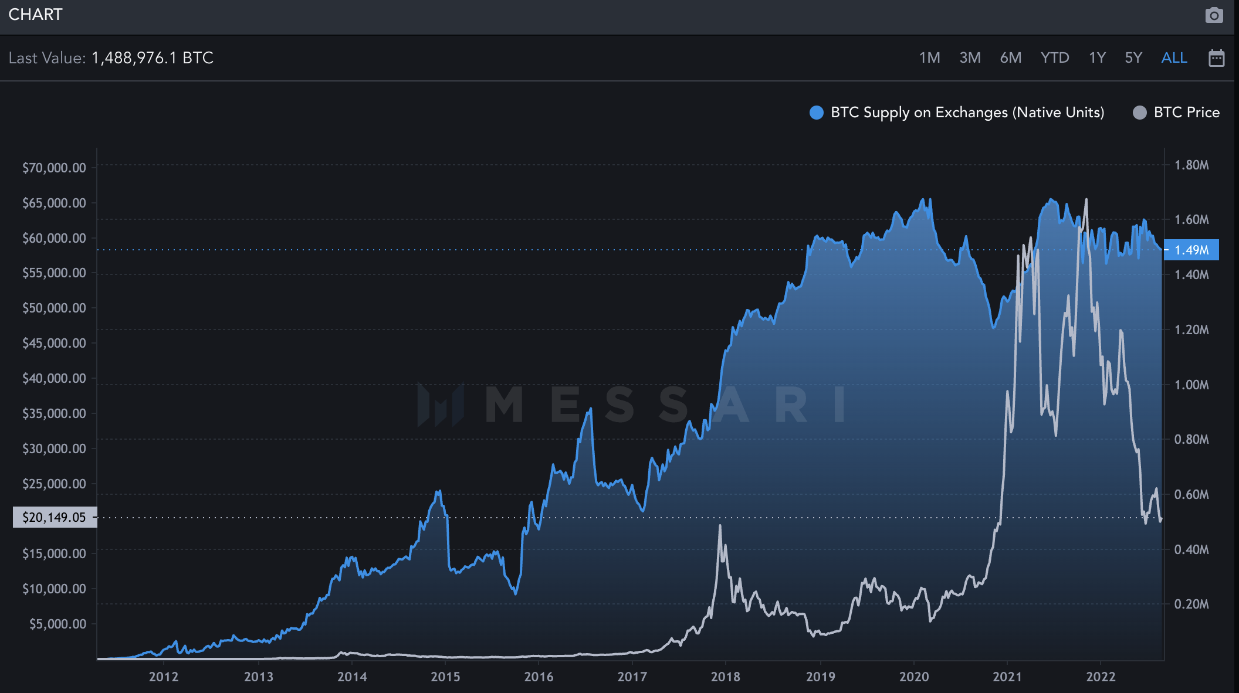Click the 0.80M supply axis label
Image resolution: width=1239 pixels, height=693 pixels.
[1191, 439]
